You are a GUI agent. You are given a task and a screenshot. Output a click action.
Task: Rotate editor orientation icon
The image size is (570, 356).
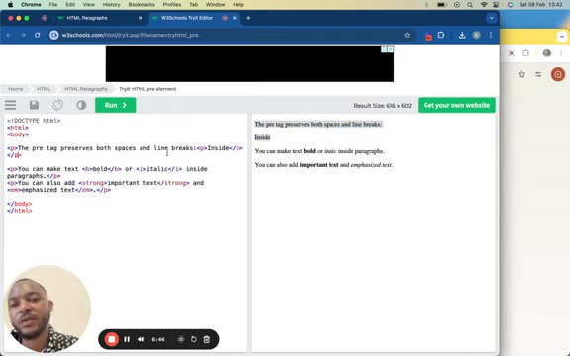(57, 105)
